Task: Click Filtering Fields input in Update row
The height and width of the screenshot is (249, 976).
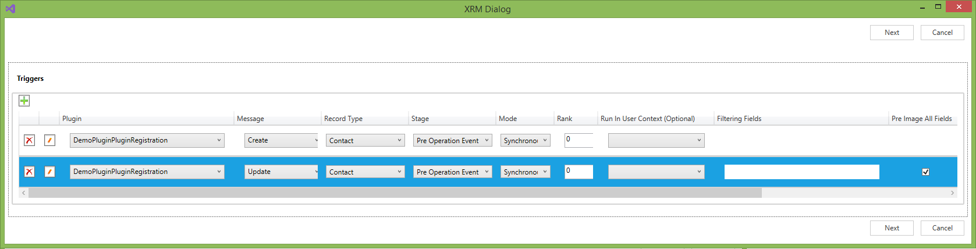Action: [801, 172]
